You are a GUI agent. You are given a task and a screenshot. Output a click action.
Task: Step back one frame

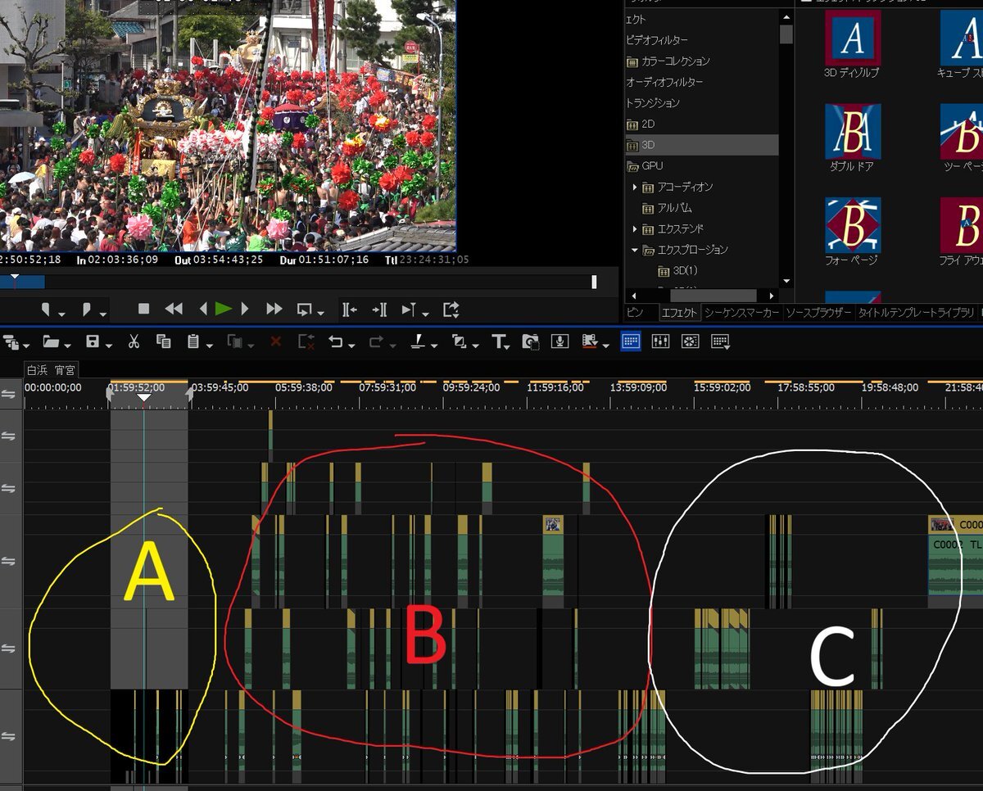[x=203, y=309]
